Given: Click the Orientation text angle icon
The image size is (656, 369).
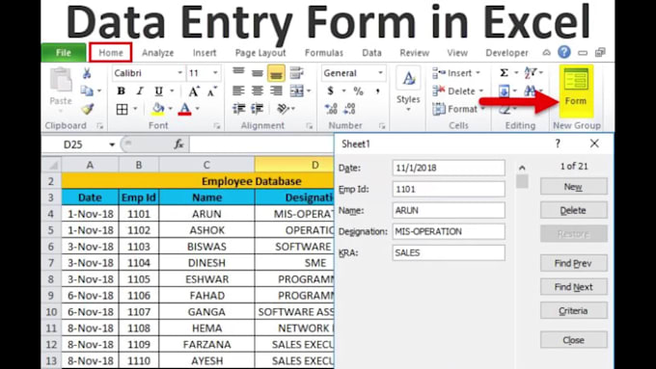Looking at the screenshot, I should point(284,109).
